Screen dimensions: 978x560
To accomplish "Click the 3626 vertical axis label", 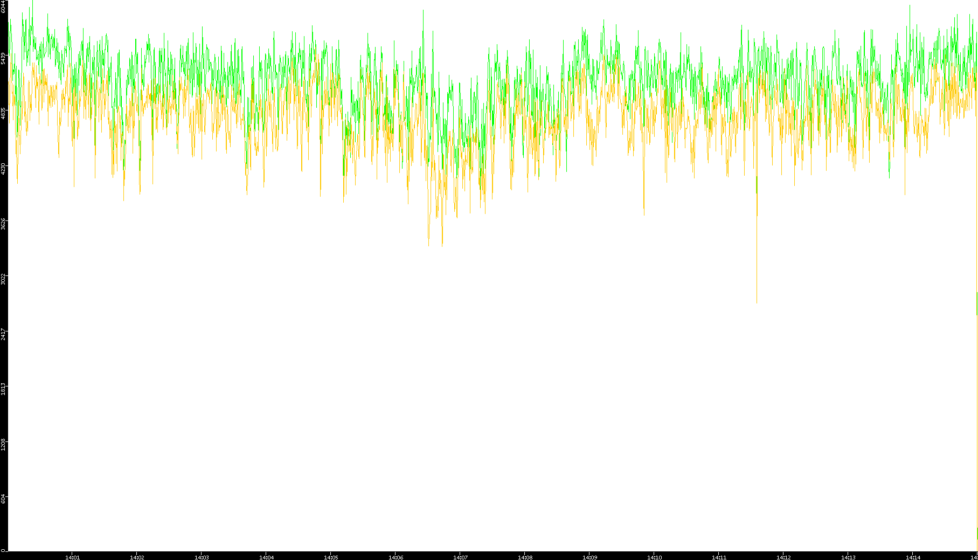I will [3, 224].
